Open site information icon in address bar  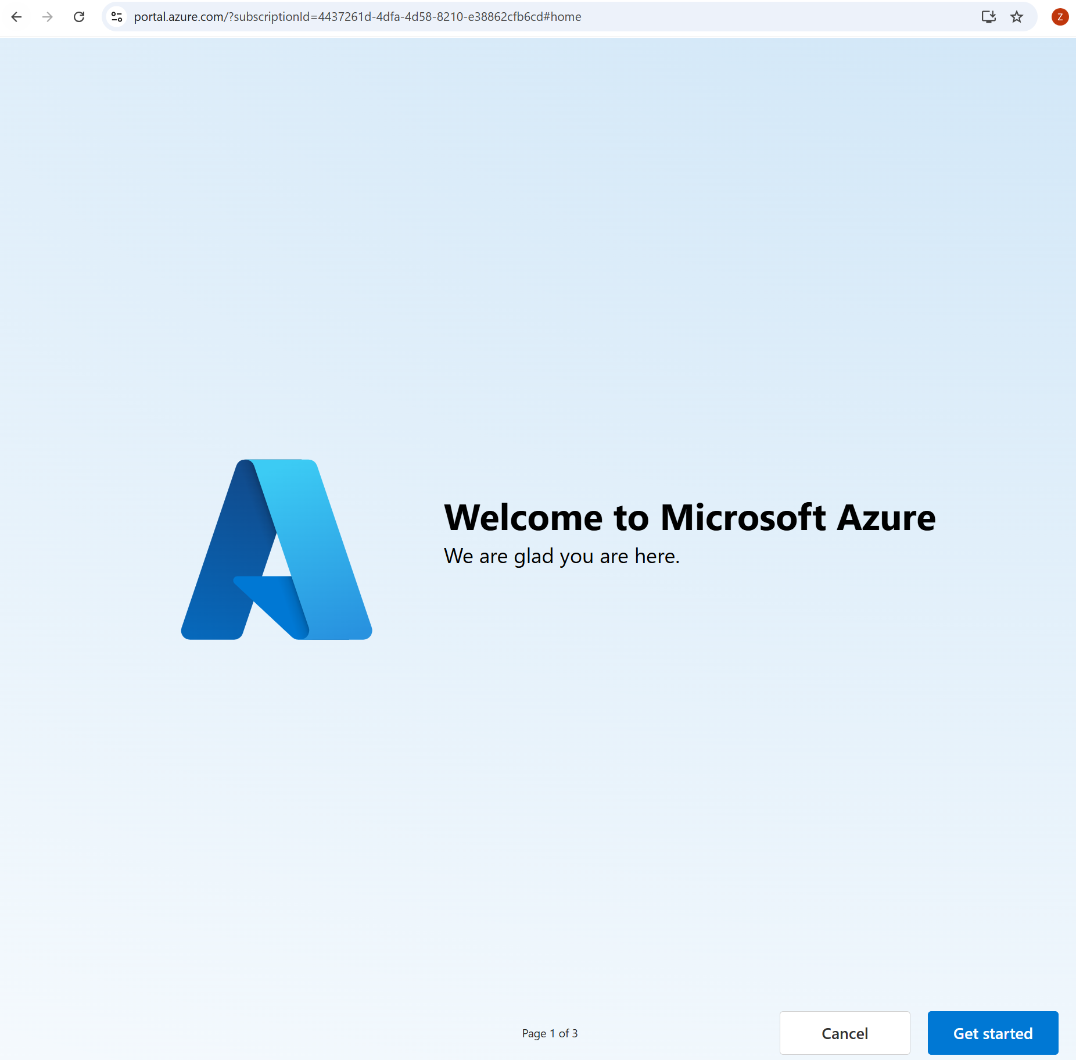[x=117, y=17]
